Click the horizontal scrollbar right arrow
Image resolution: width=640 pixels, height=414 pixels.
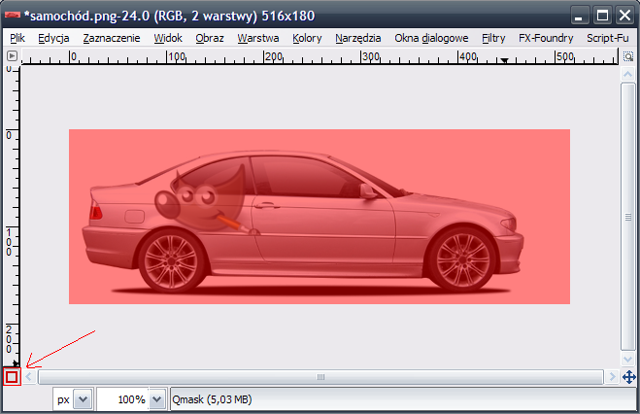click(x=611, y=376)
